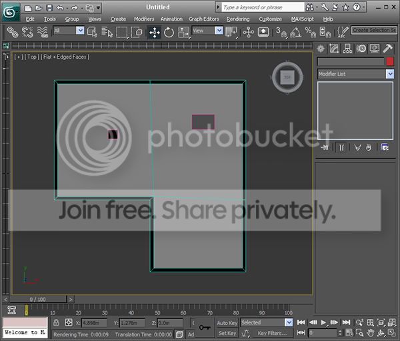The width and height of the screenshot is (400, 341).
Task: Activate the Select and Move tool
Action: tap(155, 33)
